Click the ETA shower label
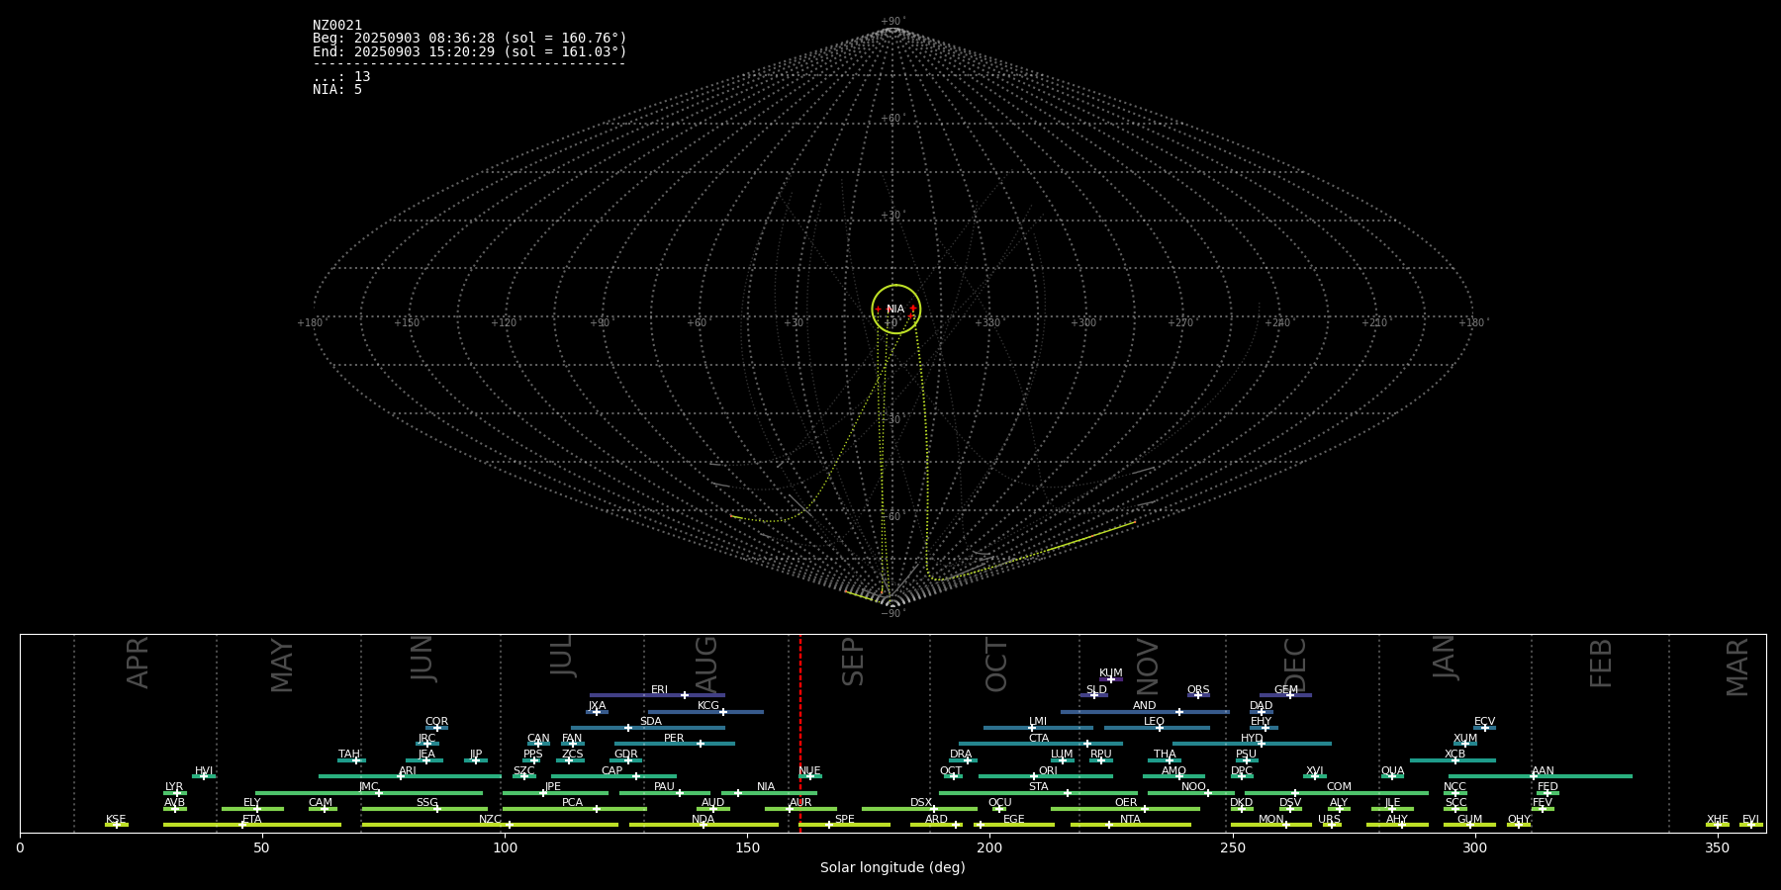1781x890 pixels. pyautogui.click(x=252, y=820)
